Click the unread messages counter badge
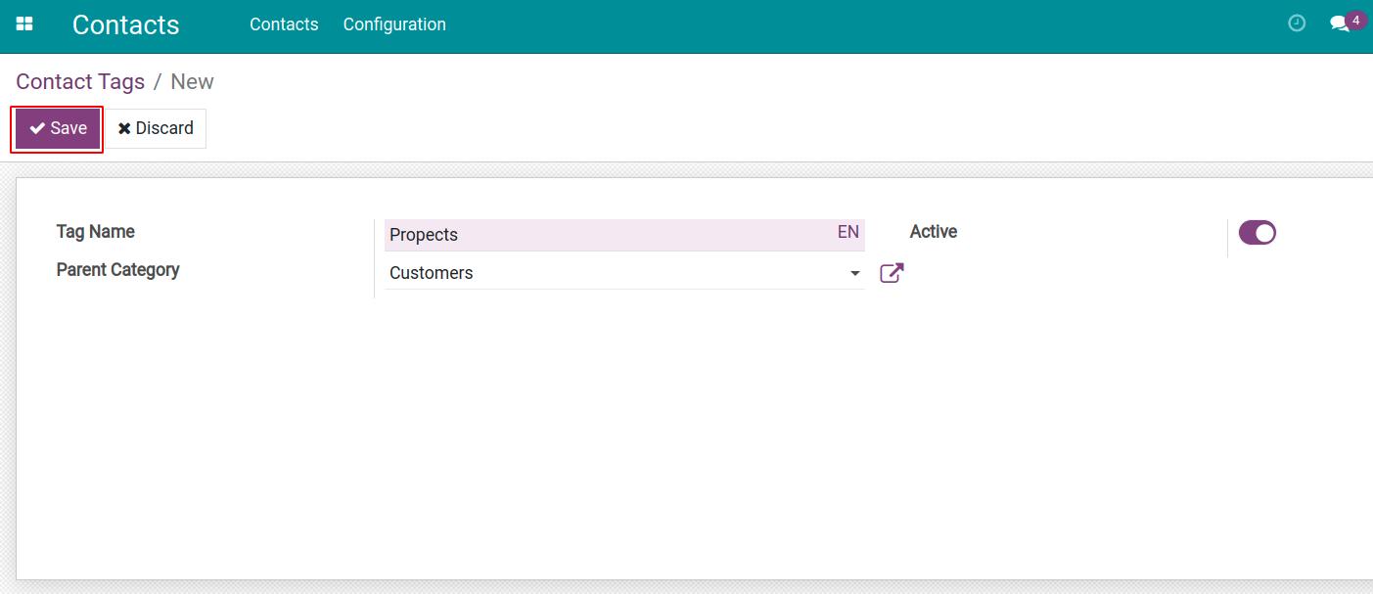The width and height of the screenshot is (1373, 594). 1355,19
